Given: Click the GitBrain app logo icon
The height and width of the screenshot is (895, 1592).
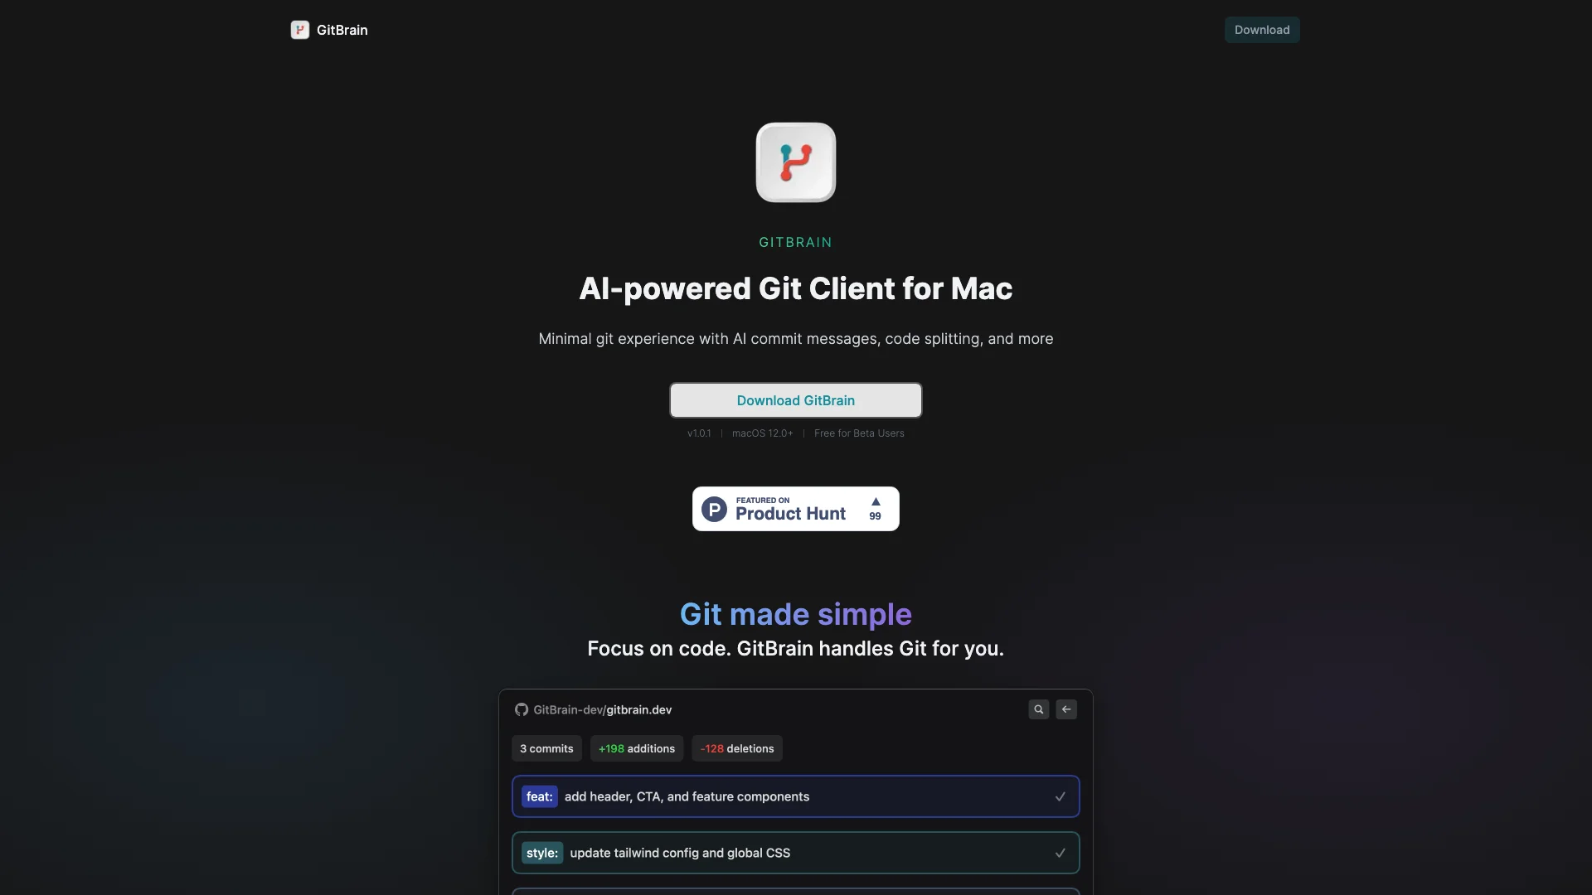Looking at the screenshot, I should coord(795,161).
